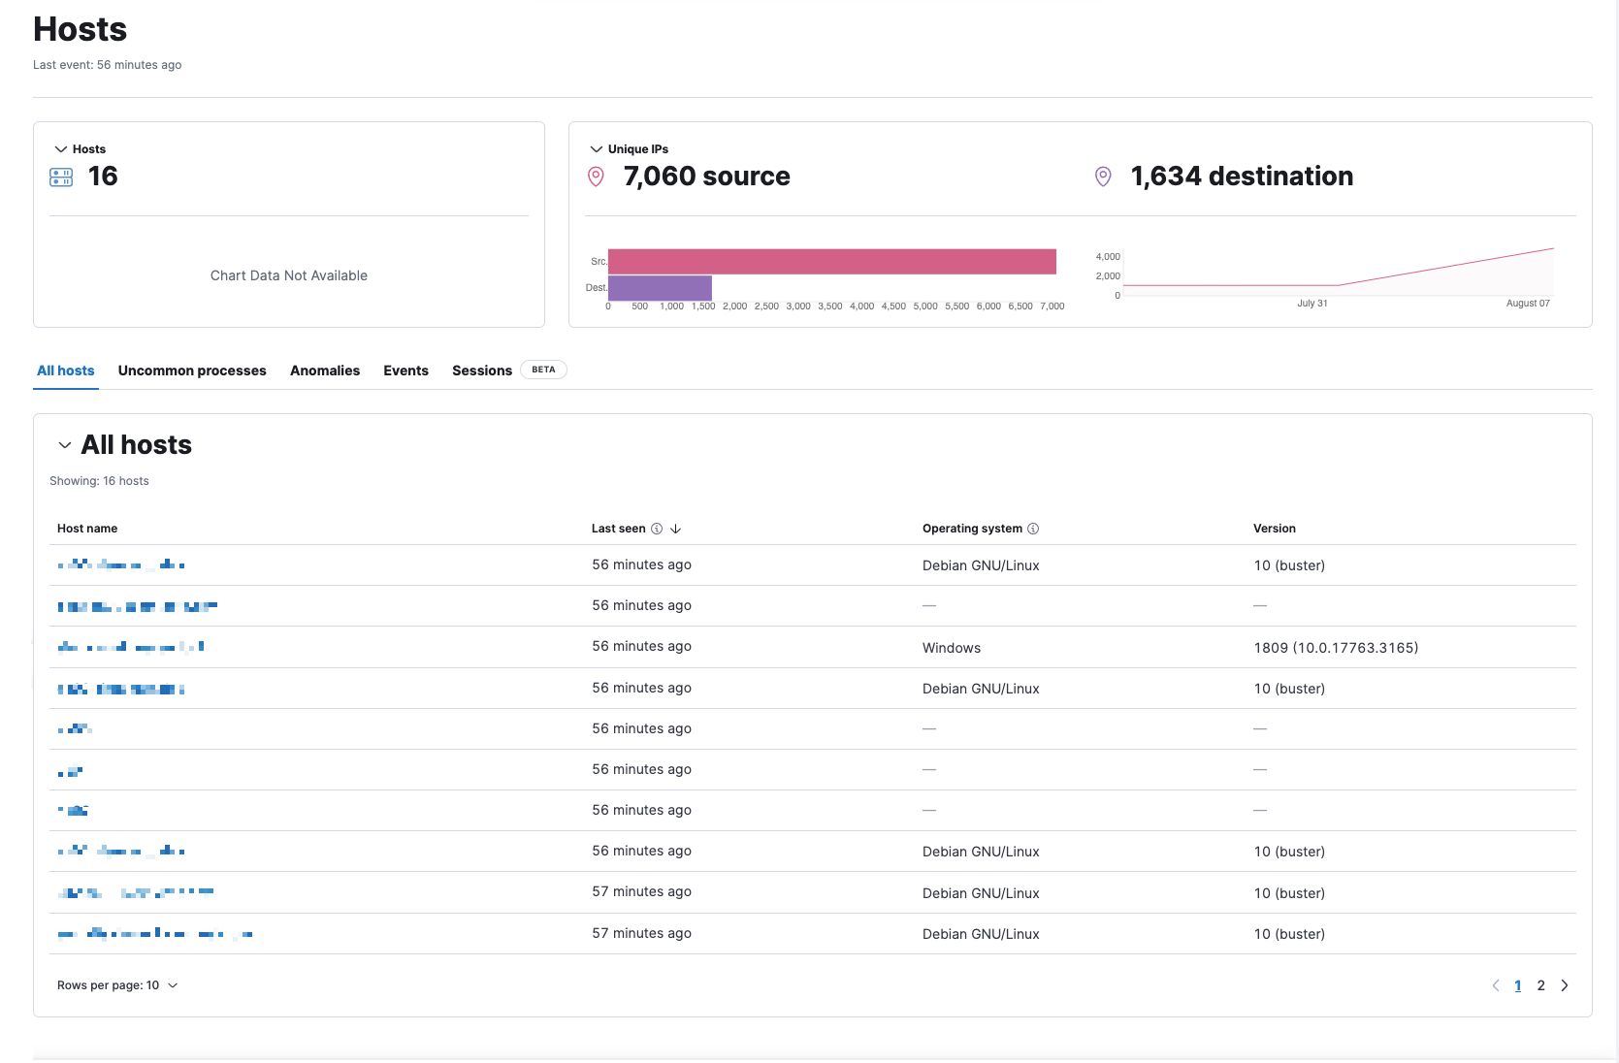Click the sort arrow on Last seen column
The image size is (1619, 1063).
[x=676, y=529]
